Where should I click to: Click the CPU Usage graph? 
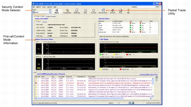69,49
